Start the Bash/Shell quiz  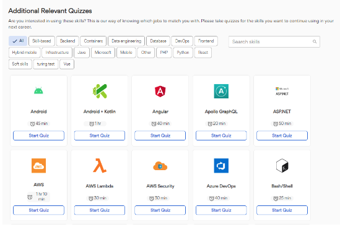click(282, 210)
